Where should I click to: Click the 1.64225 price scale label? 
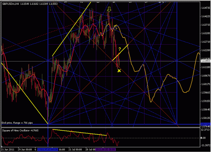coord(206,17)
